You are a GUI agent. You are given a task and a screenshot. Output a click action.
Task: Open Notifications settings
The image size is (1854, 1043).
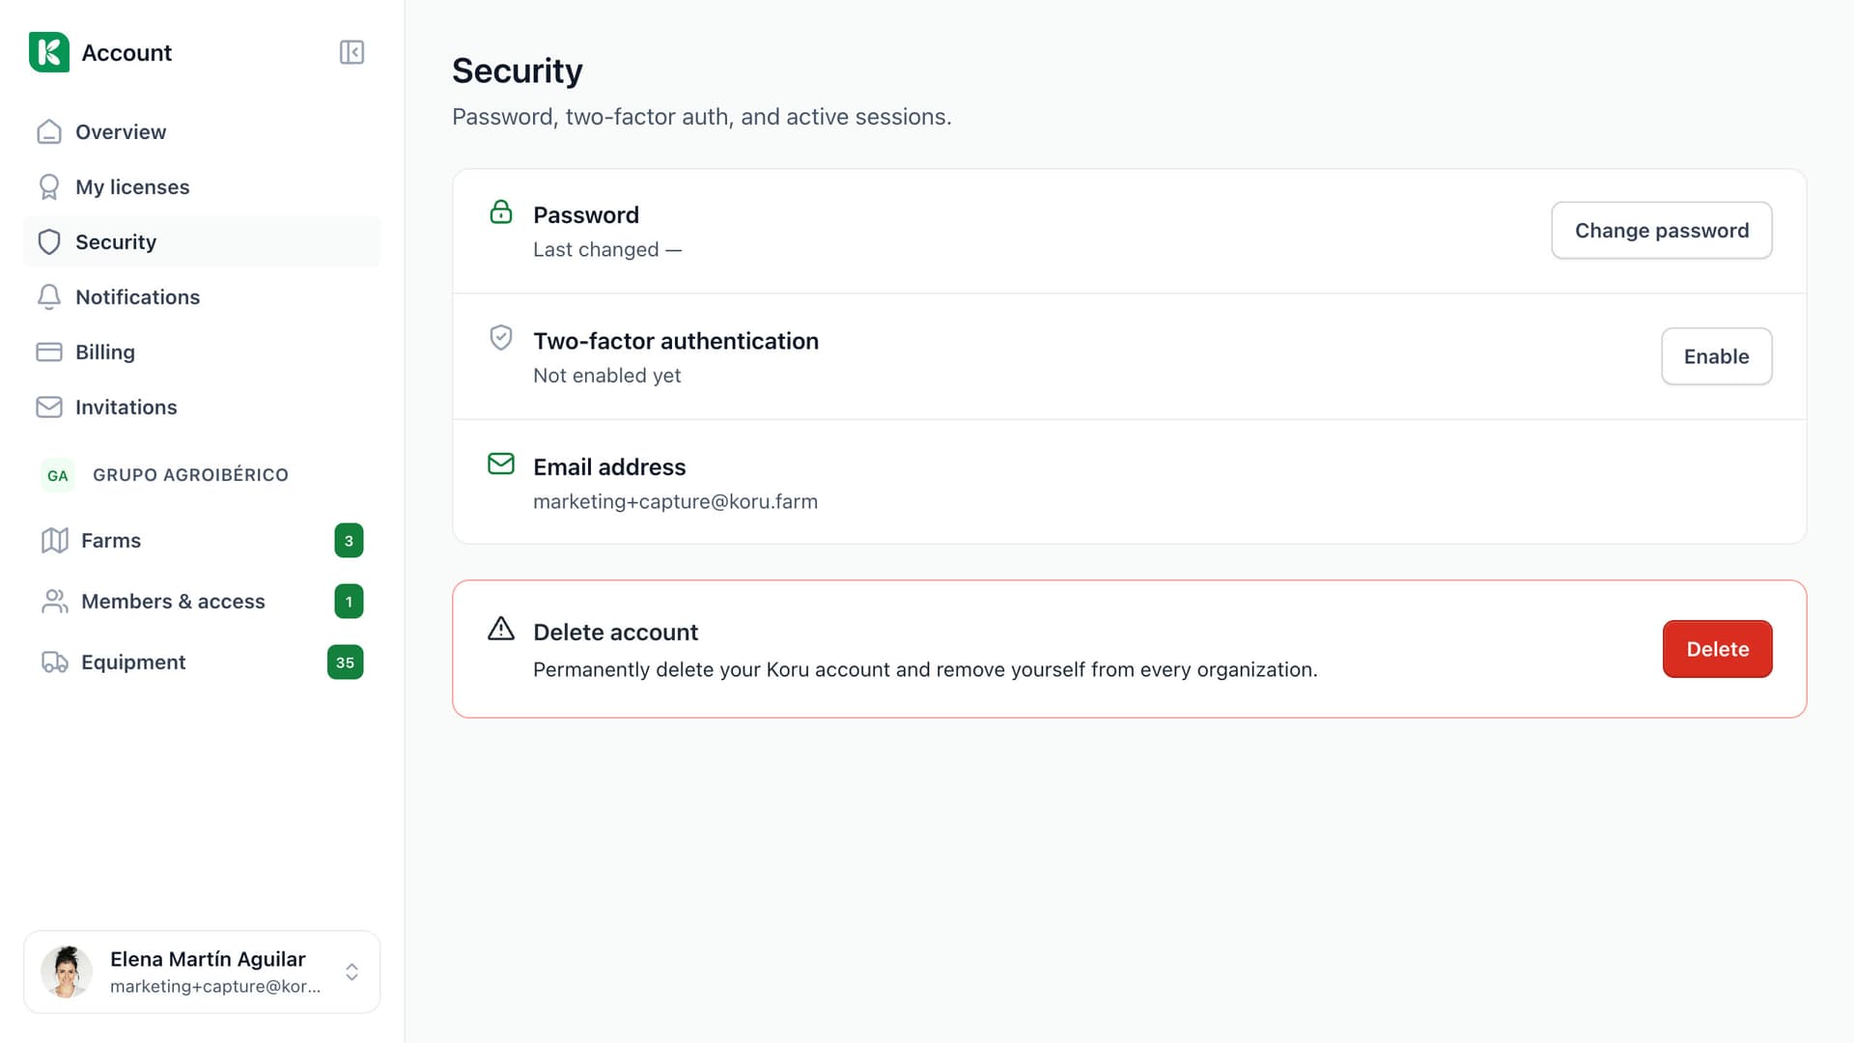pos(202,297)
